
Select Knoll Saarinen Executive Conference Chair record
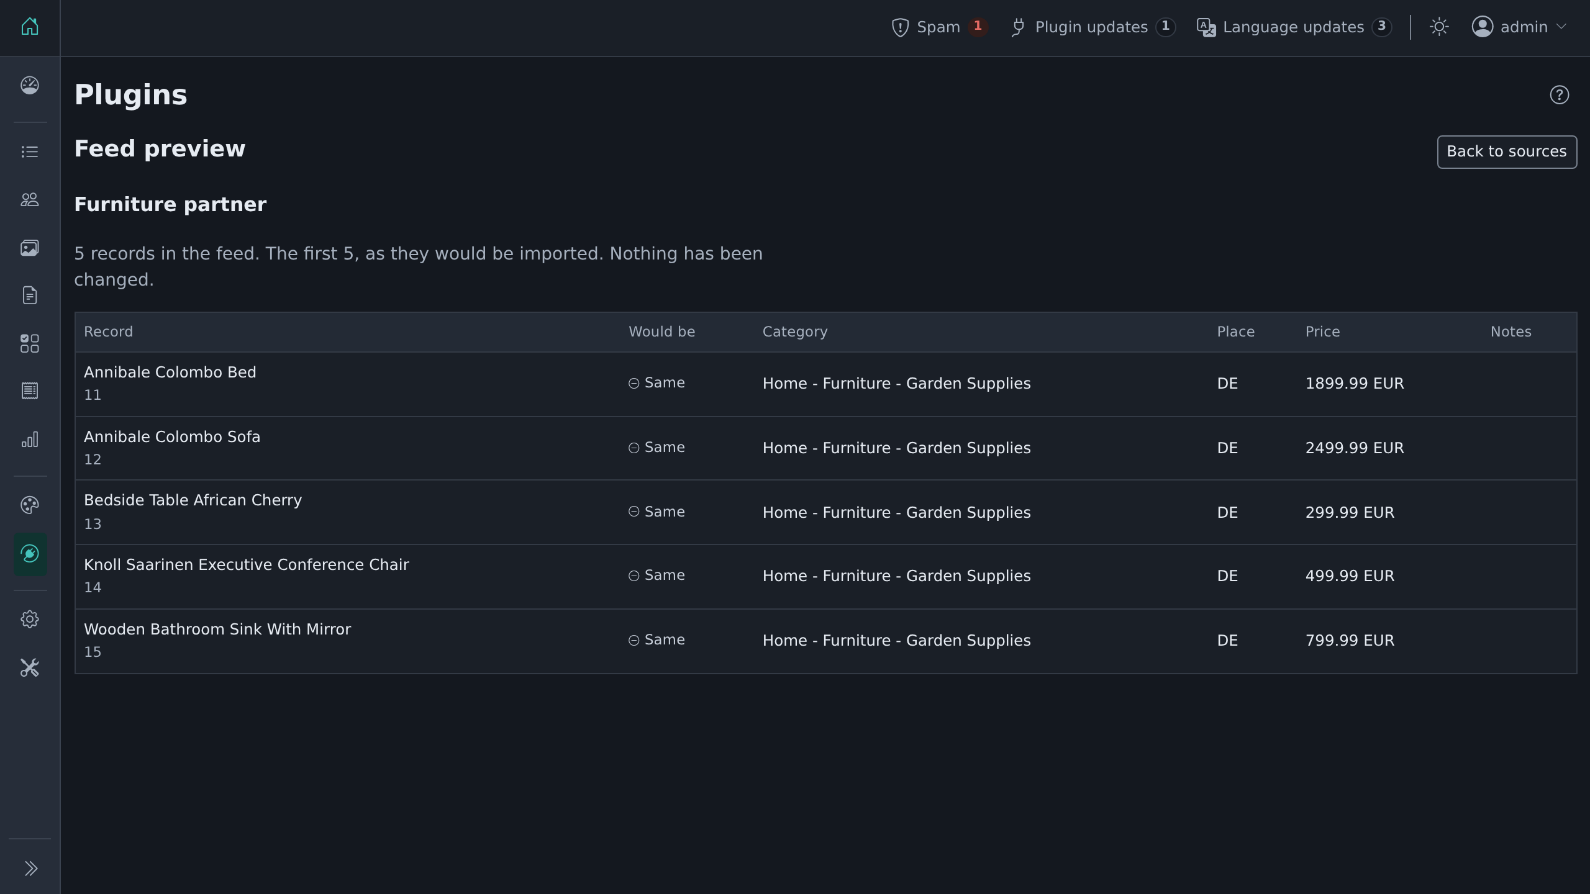[246, 564]
